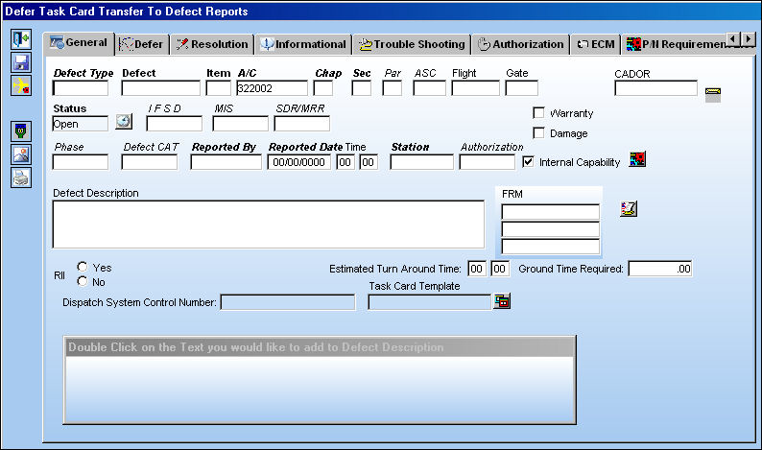Click the Defect Type input field

tap(81, 88)
